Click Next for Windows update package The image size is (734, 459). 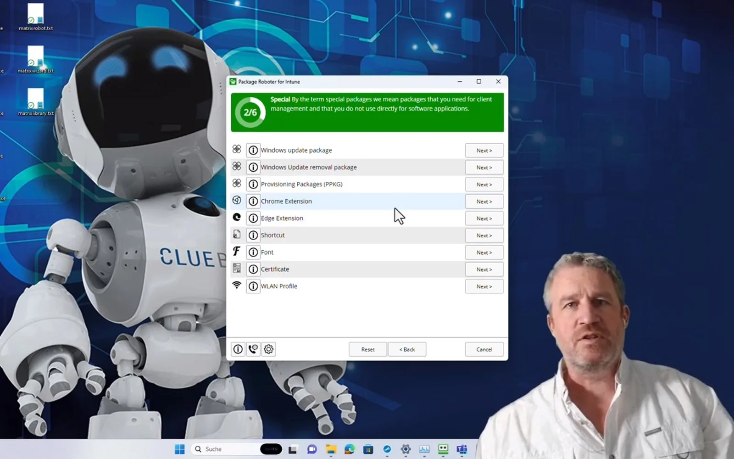click(484, 151)
